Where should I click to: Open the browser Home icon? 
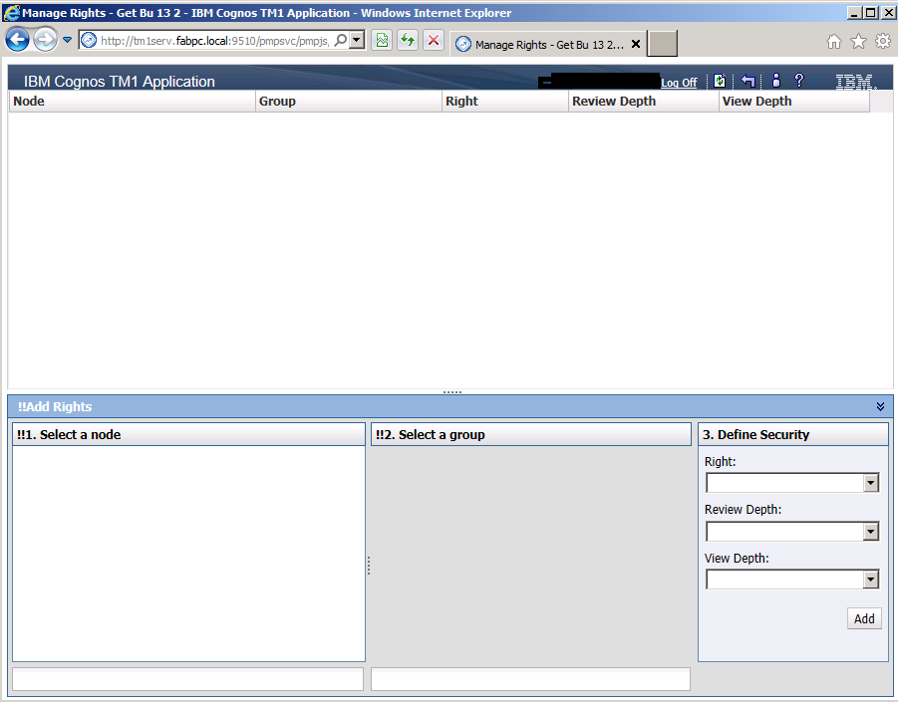[x=834, y=41]
